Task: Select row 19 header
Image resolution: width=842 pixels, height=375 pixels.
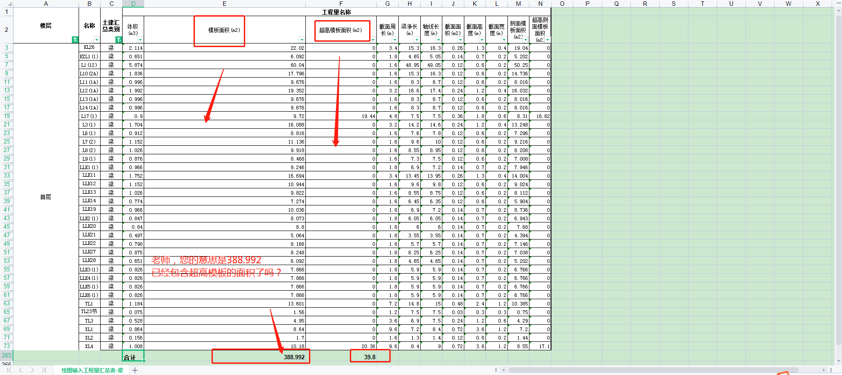Action: pos(6,116)
